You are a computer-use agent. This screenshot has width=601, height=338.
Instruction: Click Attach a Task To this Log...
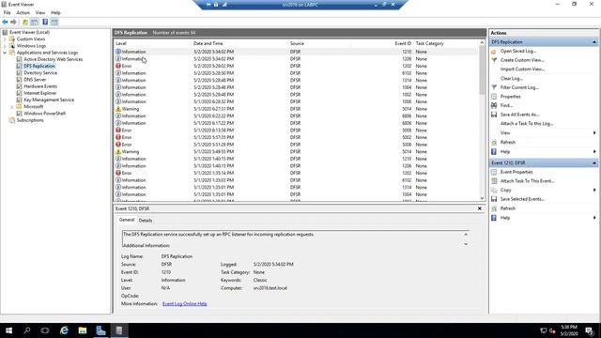[x=527, y=124]
